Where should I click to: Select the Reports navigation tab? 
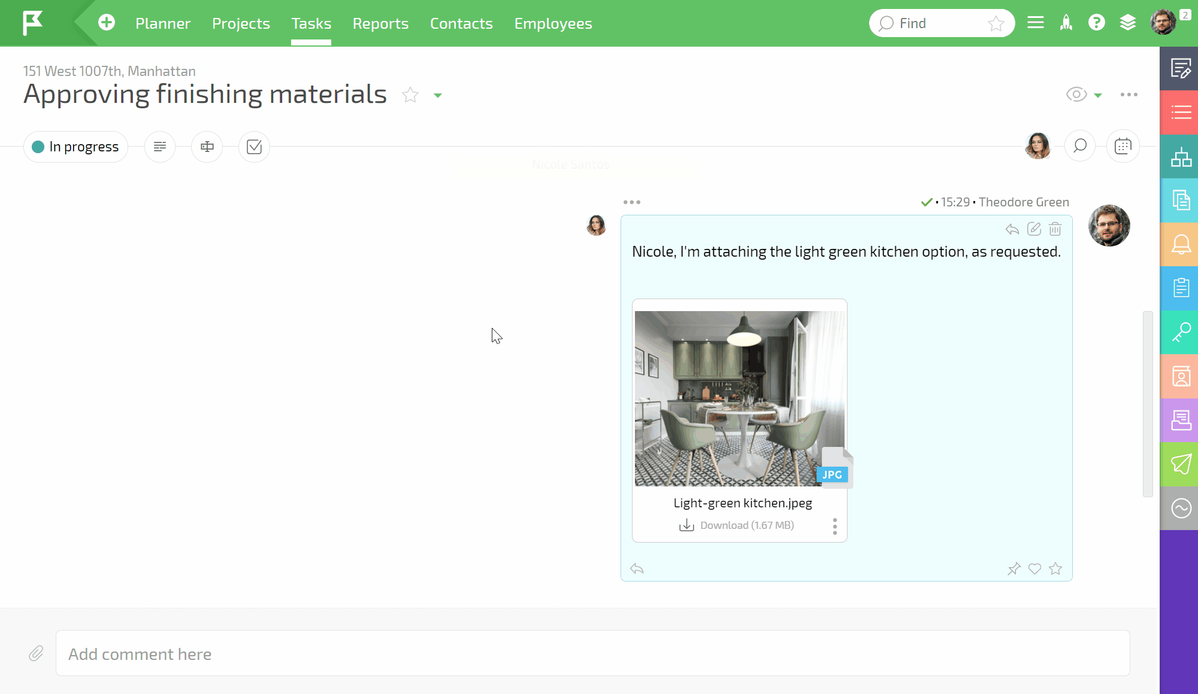coord(380,23)
